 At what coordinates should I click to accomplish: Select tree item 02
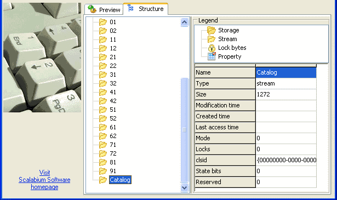click(113, 31)
